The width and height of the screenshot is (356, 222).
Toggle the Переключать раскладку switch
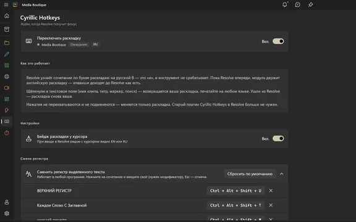click(278, 41)
